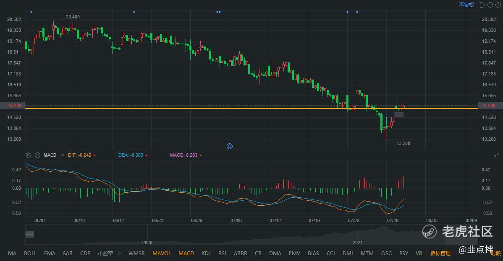Toggle the MAVOL indicator off
The height and width of the screenshot is (261, 503).
pos(162,253)
